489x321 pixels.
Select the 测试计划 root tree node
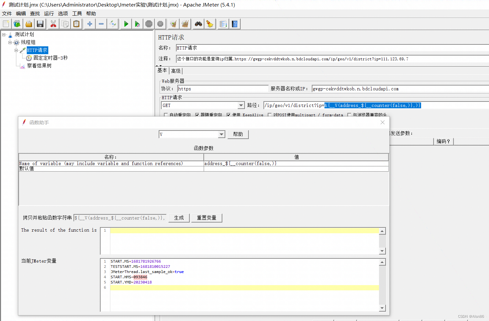point(24,34)
